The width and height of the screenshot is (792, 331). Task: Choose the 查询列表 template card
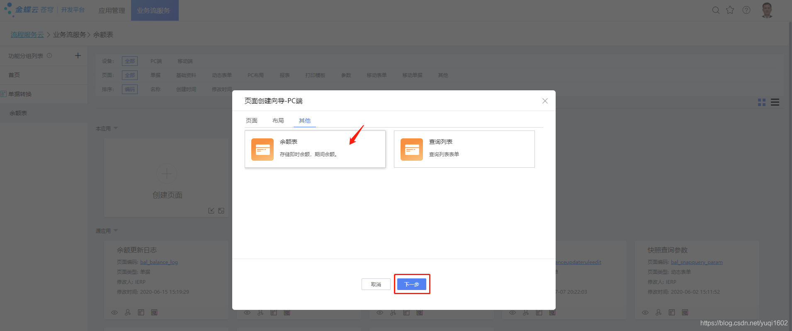click(464, 149)
